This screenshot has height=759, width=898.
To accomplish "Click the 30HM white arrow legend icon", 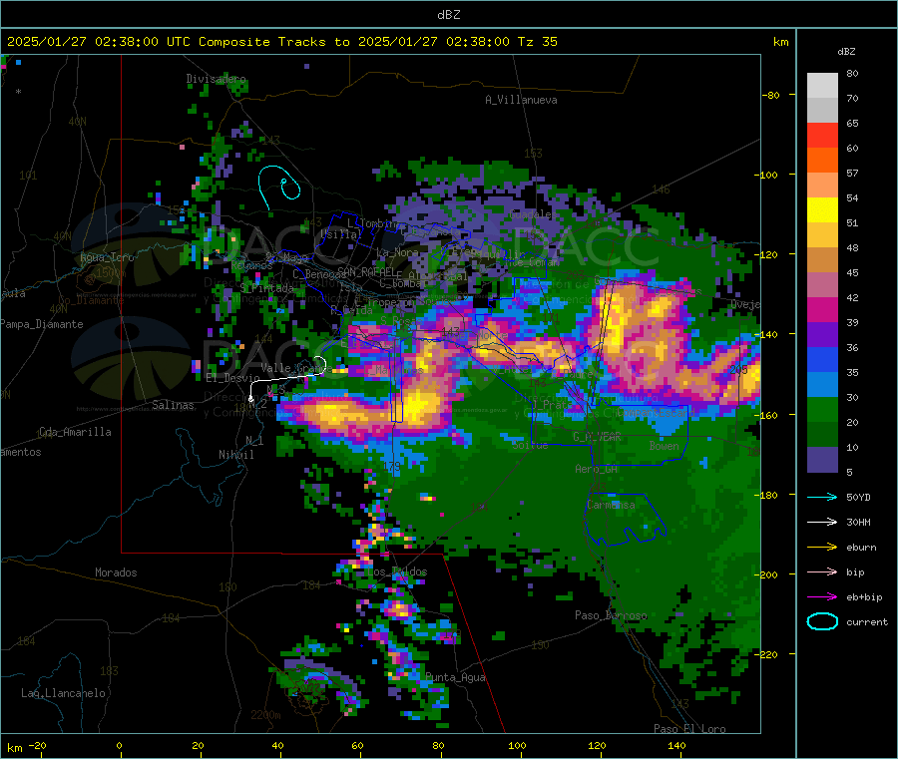I will (822, 522).
